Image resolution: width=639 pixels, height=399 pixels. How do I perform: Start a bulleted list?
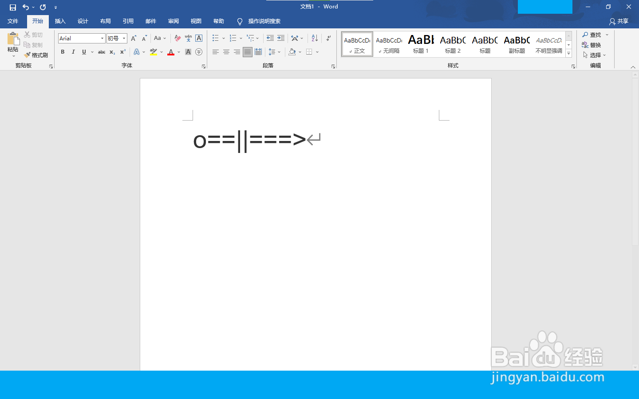click(215, 38)
